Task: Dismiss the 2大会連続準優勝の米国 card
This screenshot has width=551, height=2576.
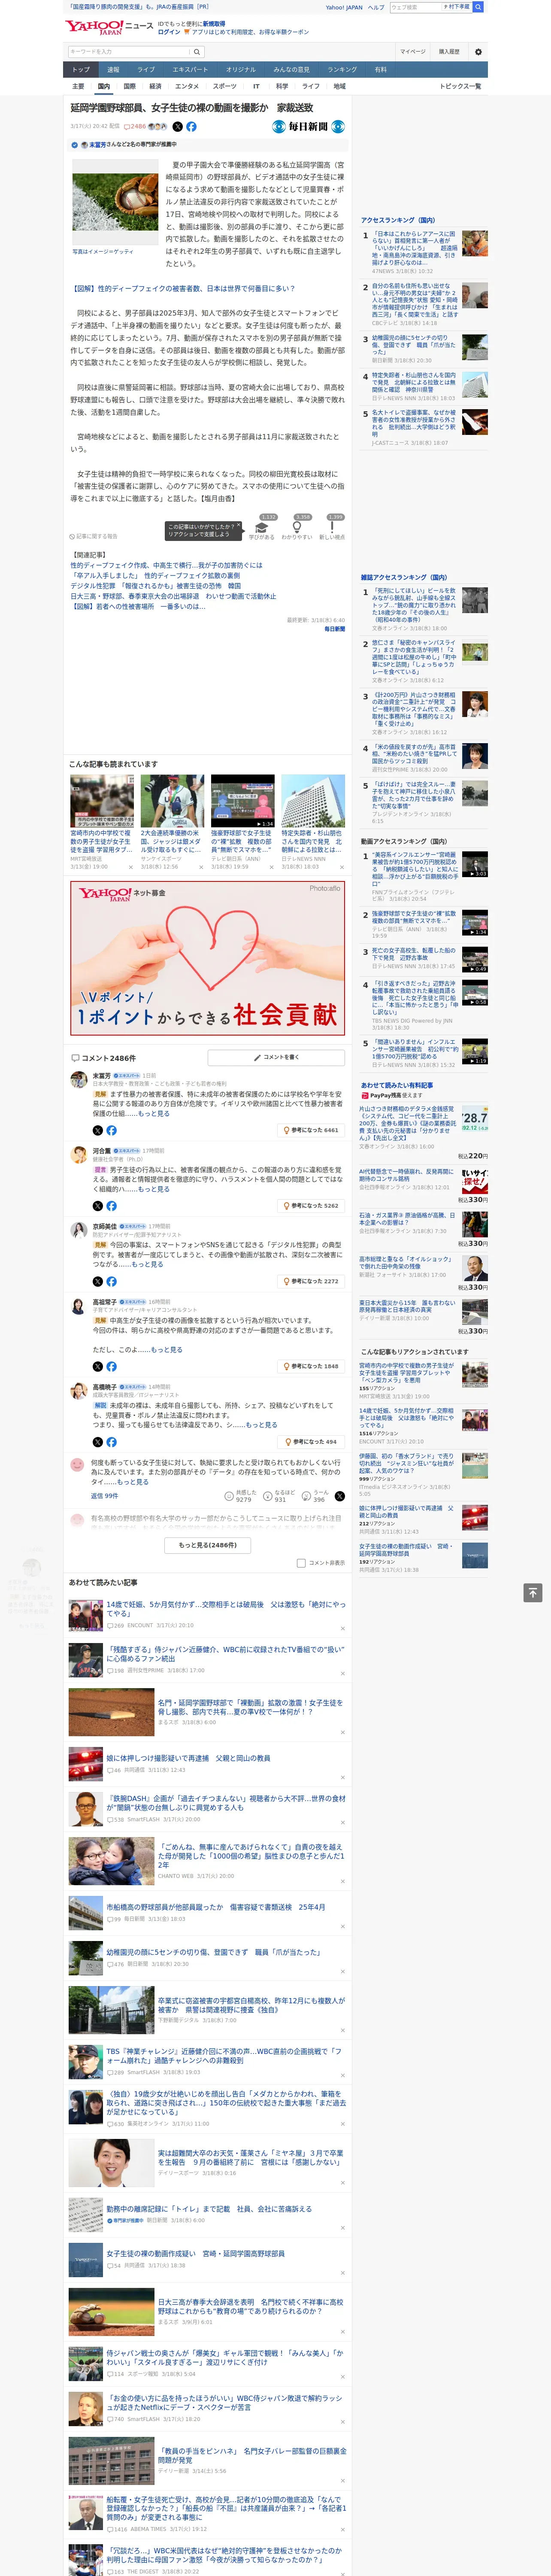Action: (201, 867)
